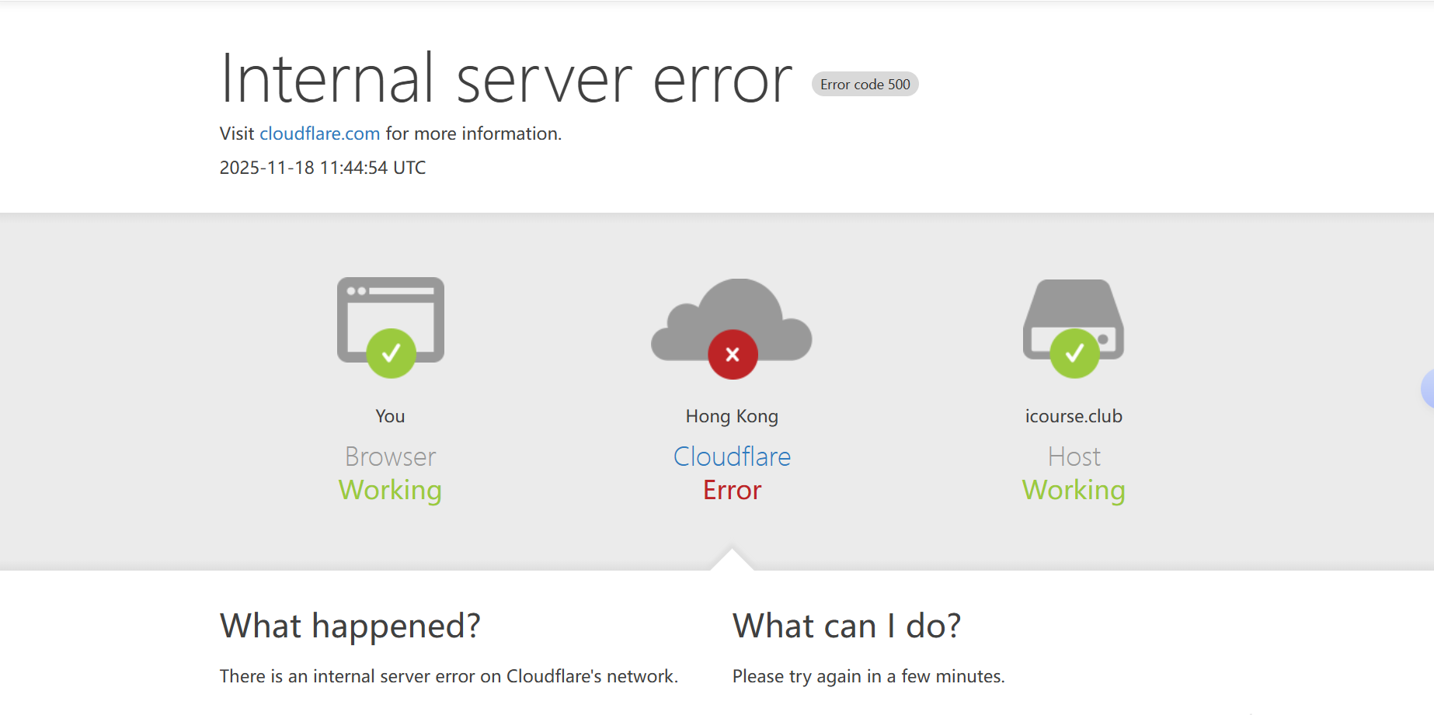
Task: Click the white triangle pointer below Cloudflare
Action: [732, 561]
